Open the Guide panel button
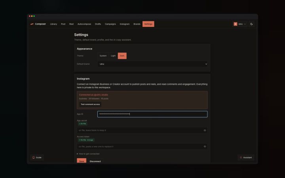 [37, 157]
